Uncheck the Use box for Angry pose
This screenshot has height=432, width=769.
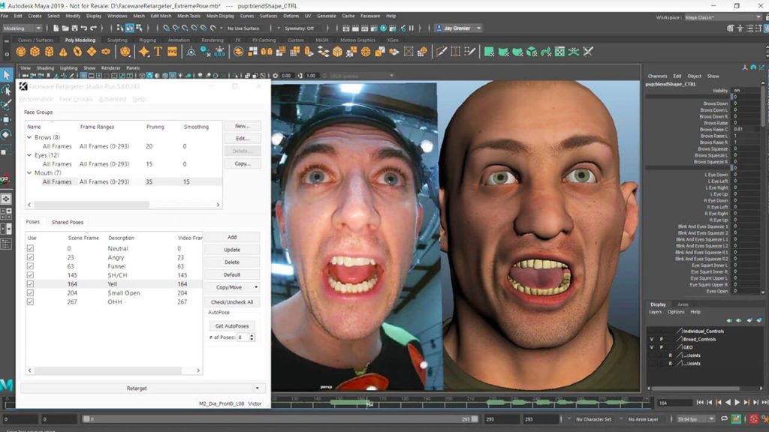[x=30, y=258]
